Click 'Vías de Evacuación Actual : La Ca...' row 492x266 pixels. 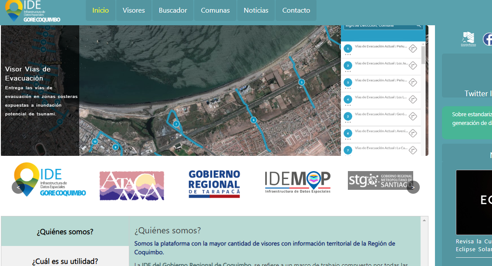381,150
